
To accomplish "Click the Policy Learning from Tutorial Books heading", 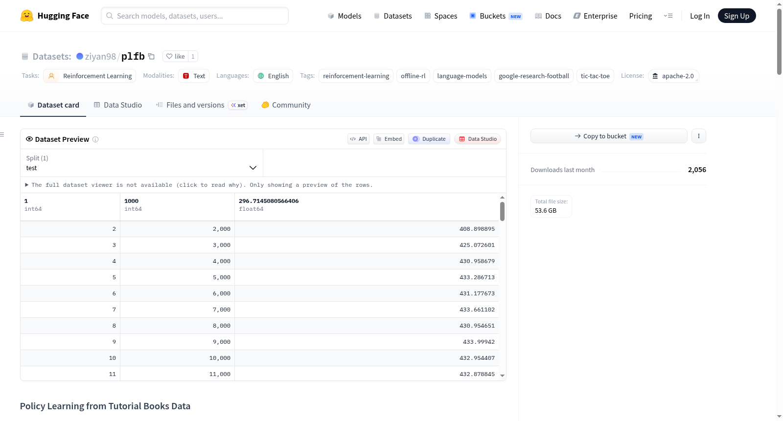I will [105, 406].
